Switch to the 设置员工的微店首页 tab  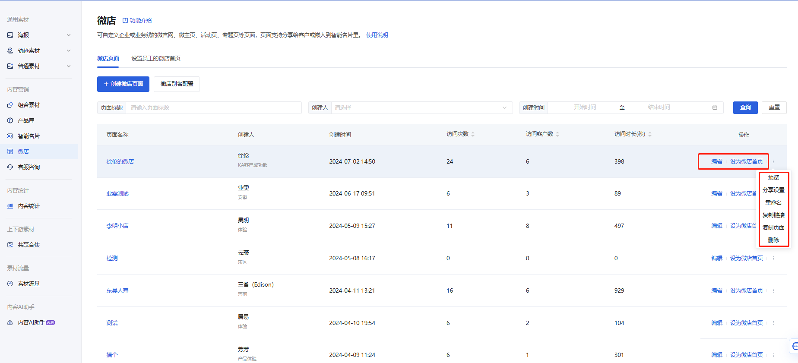[x=156, y=58]
